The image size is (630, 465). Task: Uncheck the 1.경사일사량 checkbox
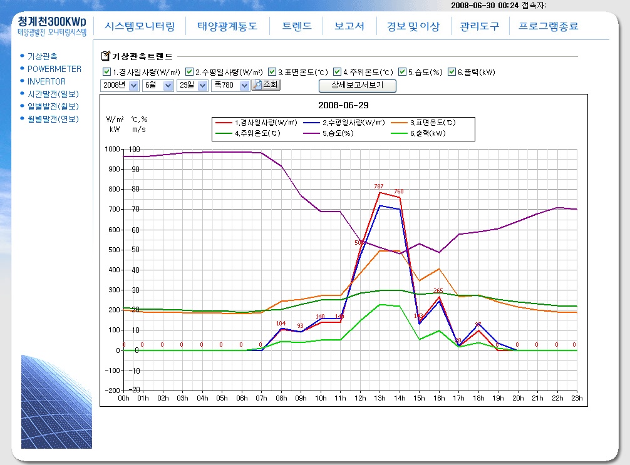coord(106,72)
